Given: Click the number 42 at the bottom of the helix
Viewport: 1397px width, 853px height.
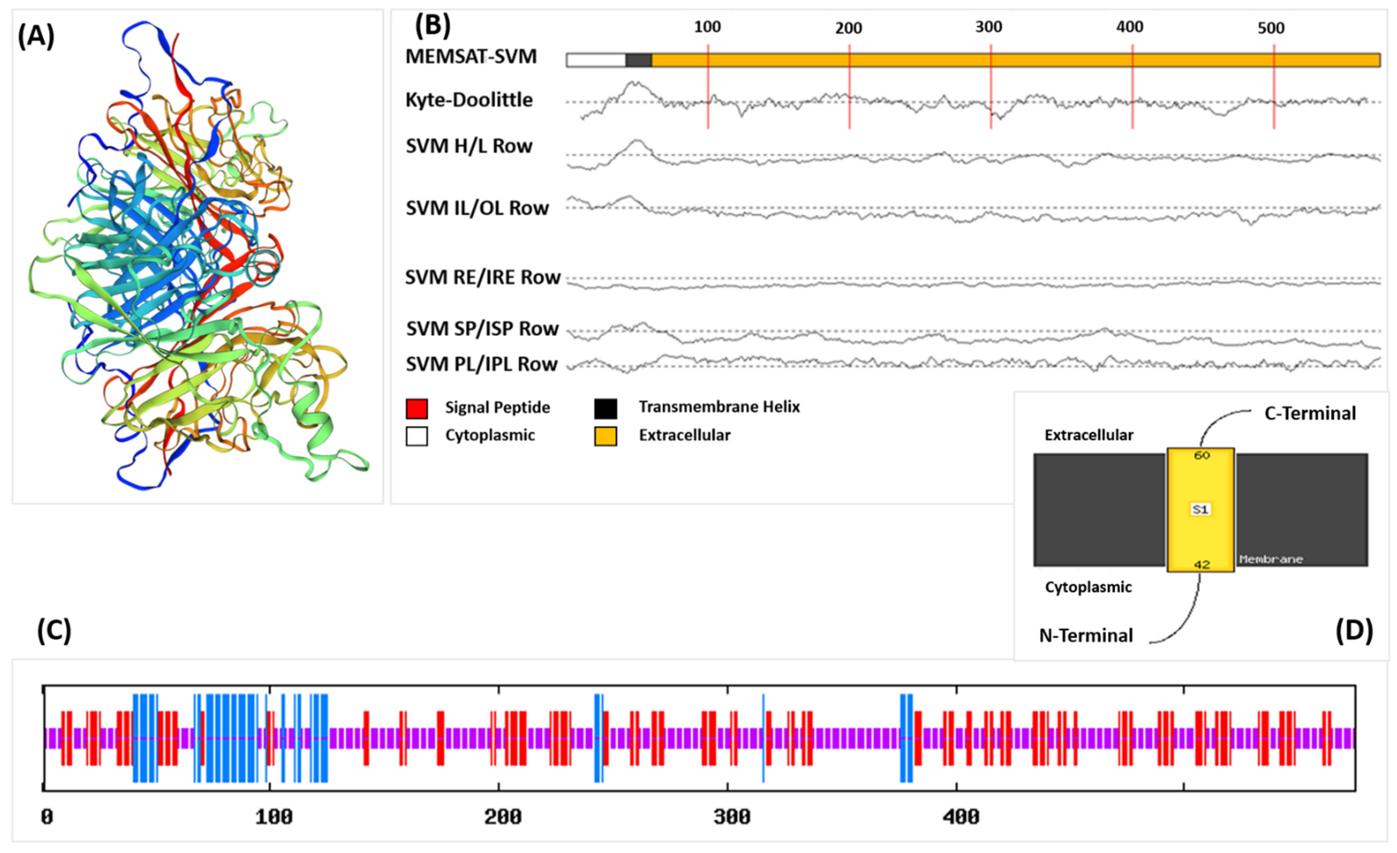Looking at the screenshot, I should click(x=1201, y=564).
